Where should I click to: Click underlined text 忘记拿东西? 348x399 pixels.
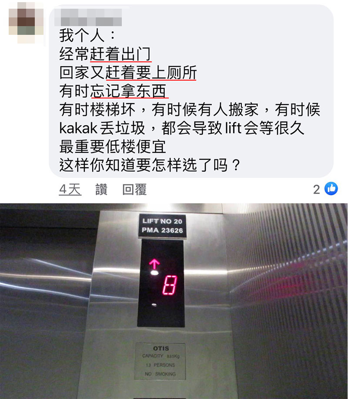coord(128,91)
